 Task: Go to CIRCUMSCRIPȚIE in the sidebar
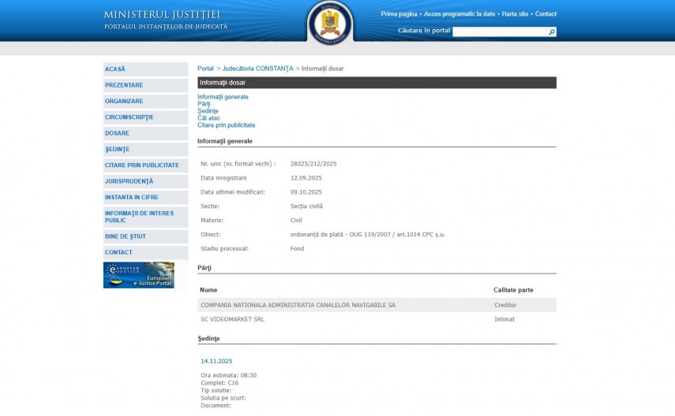[x=145, y=117]
